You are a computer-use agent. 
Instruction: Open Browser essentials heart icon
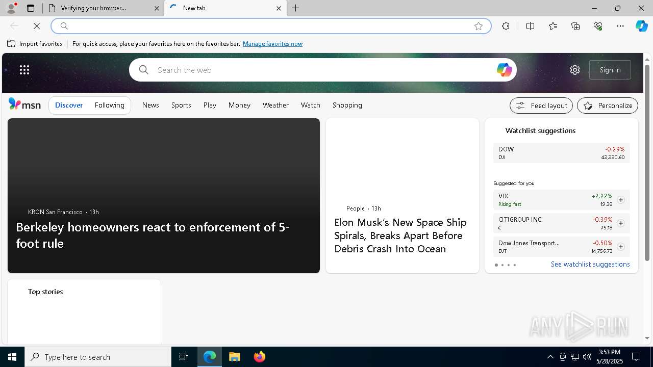(x=598, y=26)
